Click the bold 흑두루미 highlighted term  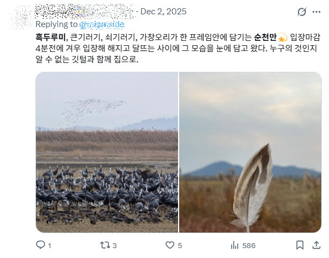[50, 38]
